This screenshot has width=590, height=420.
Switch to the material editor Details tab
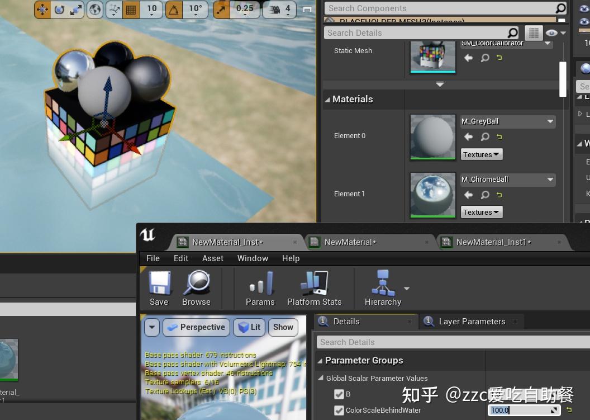(x=365, y=322)
